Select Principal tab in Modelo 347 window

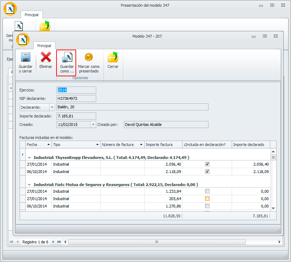pos(44,46)
